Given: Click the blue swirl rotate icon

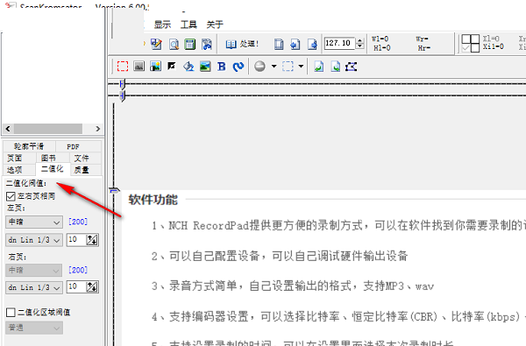Looking at the screenshot, I should click(238, 67).
